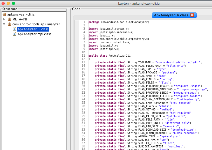212x150 pixels.
Task: Click the com.android.tools.apk.analyzer package icon
Action: 10,24
